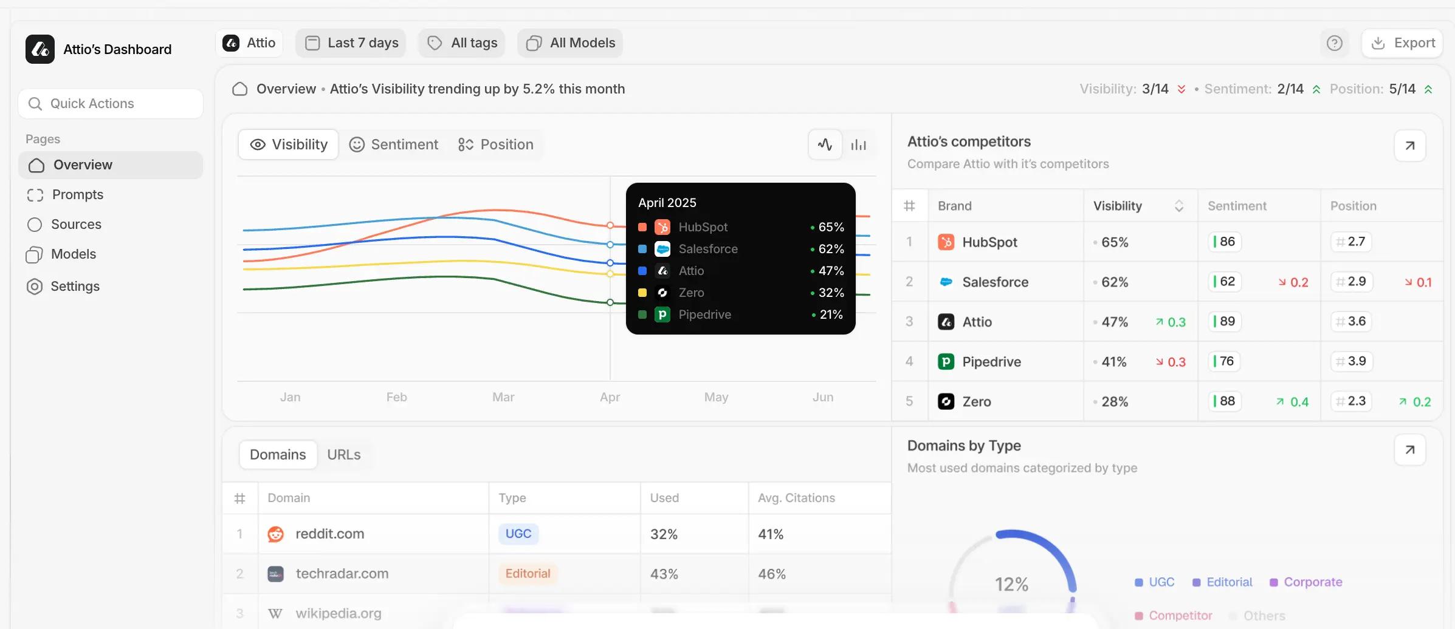Screen dimensions: 1455x629
Task: Toggle the Others legend item
Action: (x=1257, y=616)
